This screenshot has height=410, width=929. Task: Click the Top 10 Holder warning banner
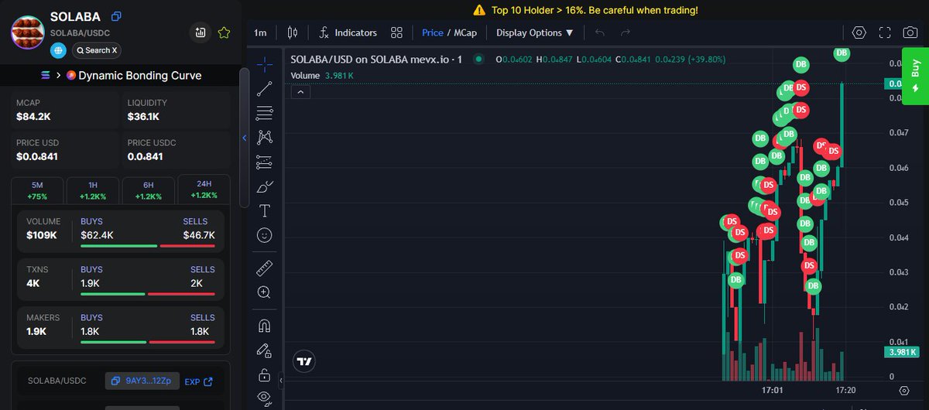[x=585, y=10]
